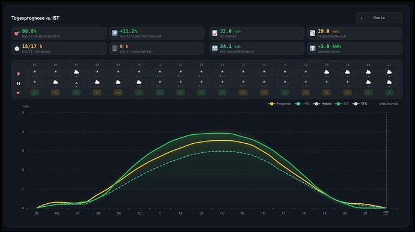Toggle the TFS series in the legend

tap(360, 104)
